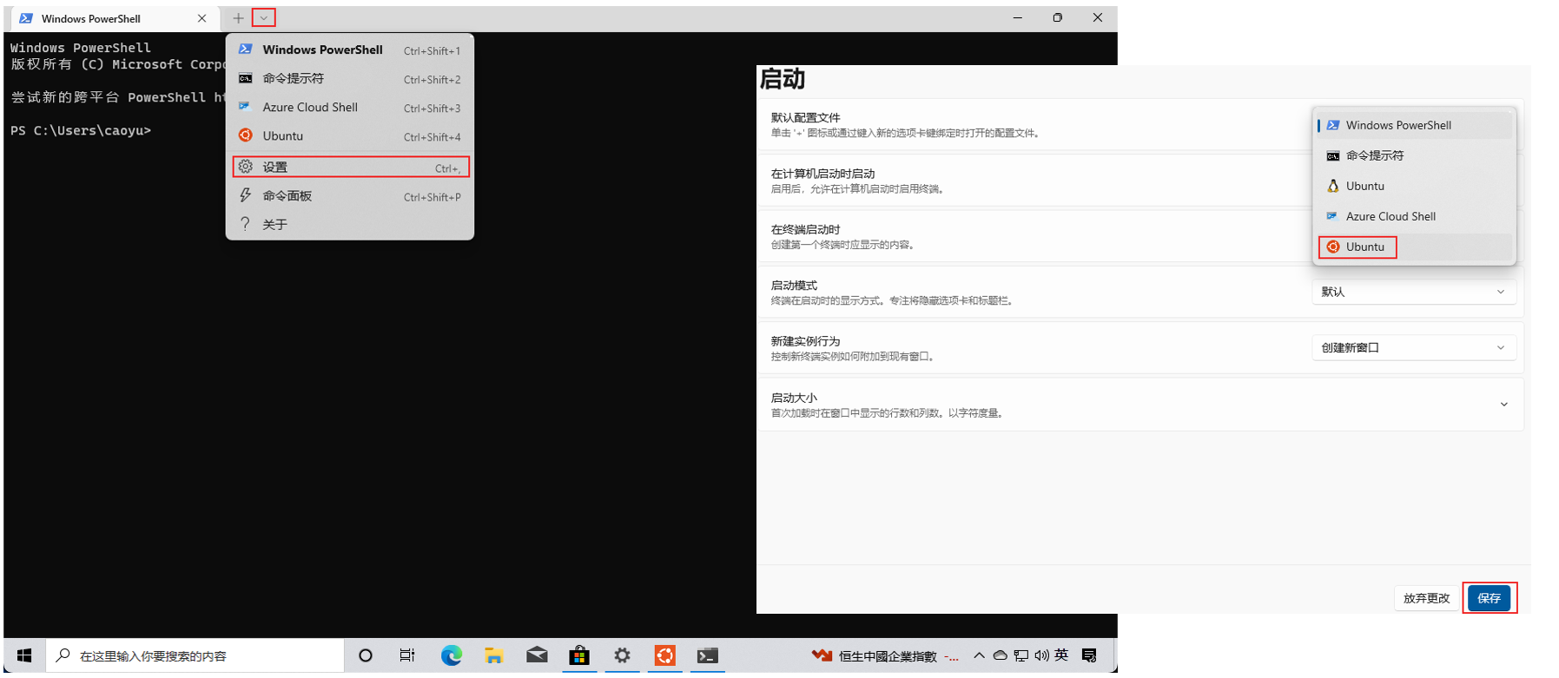Pick the Ubuntu entry with the penguin icon
The width and height of the screenshot is (1559, 678).
pyautogui.click(x=1414, y=186)
